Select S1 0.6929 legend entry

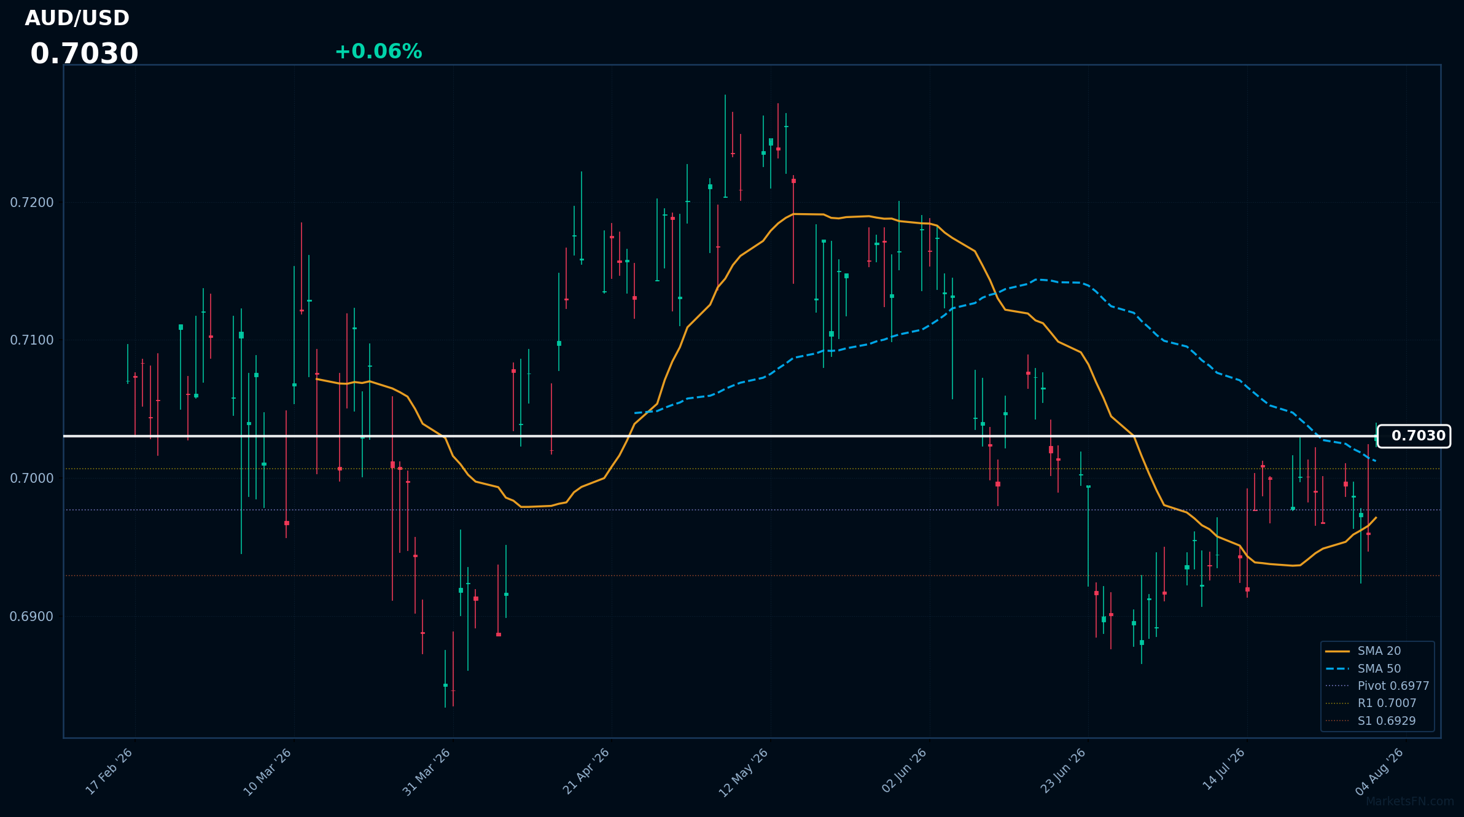pyautogui.click(x=1370, y=721)
